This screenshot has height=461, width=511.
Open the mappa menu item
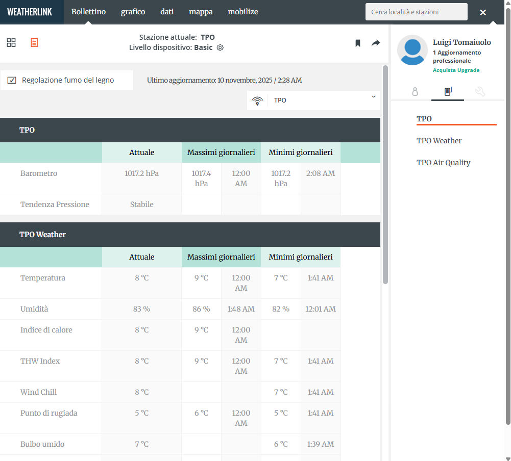[x=201, y=12]
